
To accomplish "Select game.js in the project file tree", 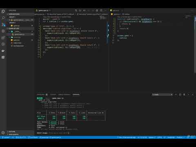I will click(x=20, y=40).
